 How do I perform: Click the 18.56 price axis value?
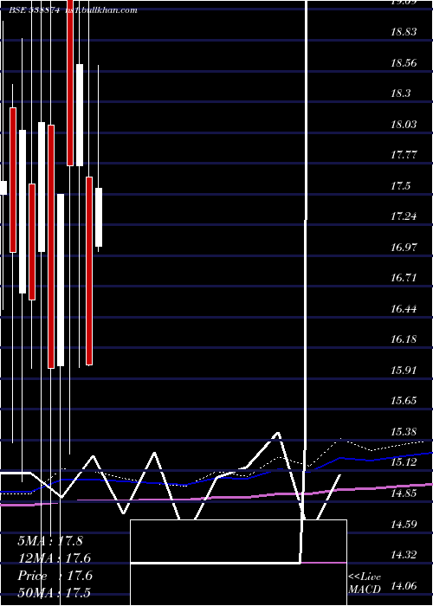click(404, 62)
